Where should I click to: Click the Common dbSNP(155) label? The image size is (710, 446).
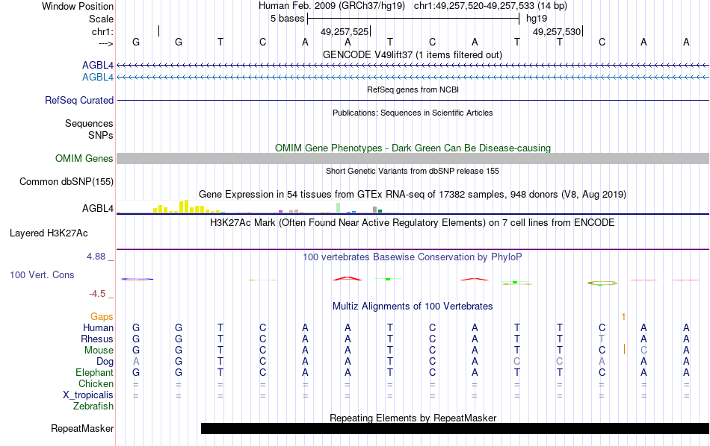[66, 182]
